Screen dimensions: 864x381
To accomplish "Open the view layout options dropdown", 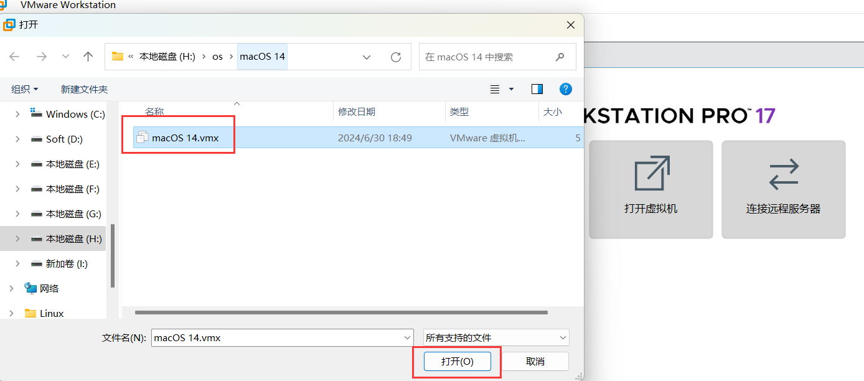I will coord(511,89).
